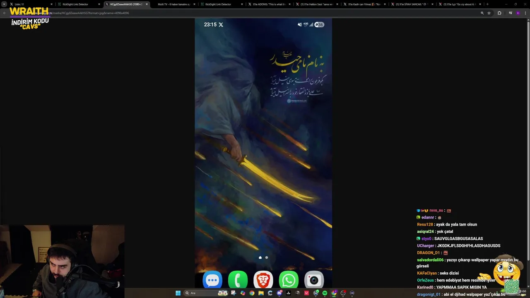Open the Chrome three-dot menu
The width and height of the screenshot is (530, 298).
(x=525, y=13)
